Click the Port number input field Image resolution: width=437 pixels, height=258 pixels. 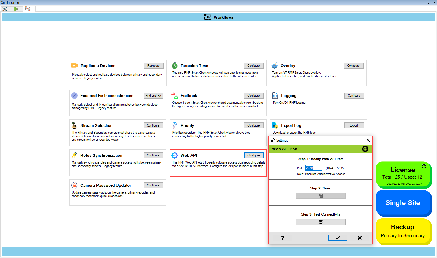pos(313,168)
